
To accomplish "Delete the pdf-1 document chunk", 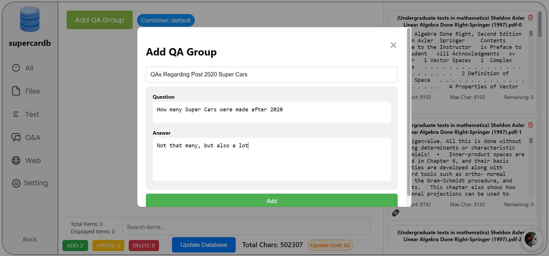I will [x=530, y=125].
